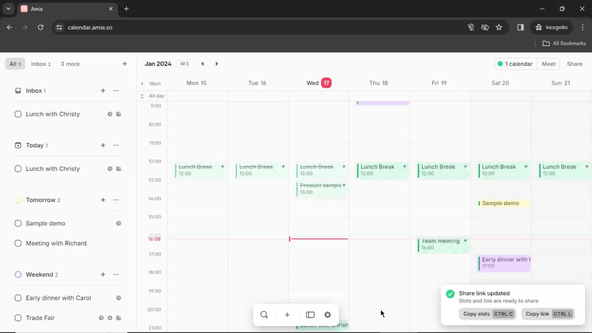The width and height of the screenshot is (592, 333).
Task: Click the search icon in bottom toolbar
Action: pyautogui.click(x=264, y=315)
